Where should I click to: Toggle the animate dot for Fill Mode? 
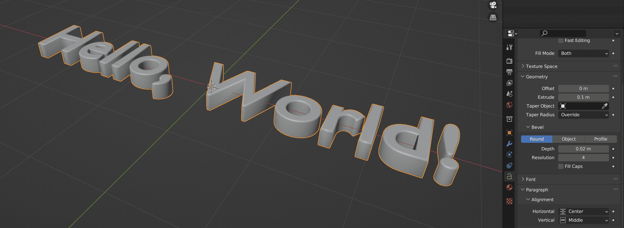click(613, 53)
